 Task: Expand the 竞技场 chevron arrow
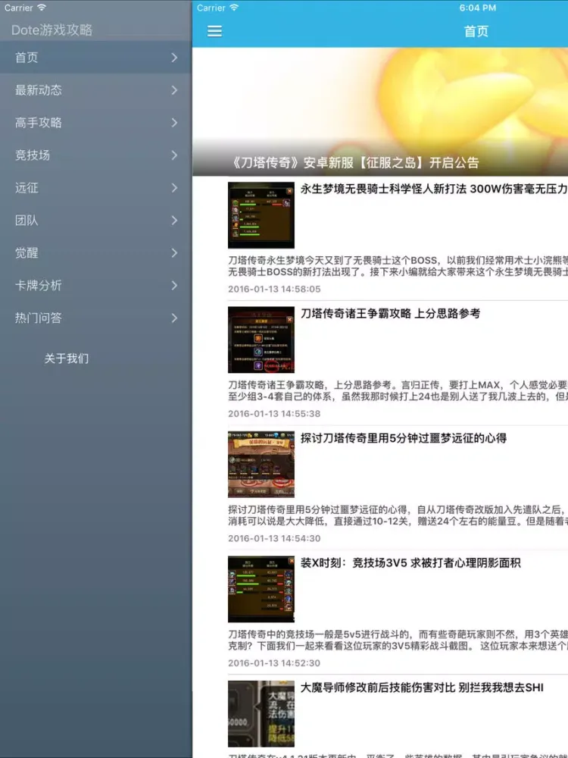(174, 155)
